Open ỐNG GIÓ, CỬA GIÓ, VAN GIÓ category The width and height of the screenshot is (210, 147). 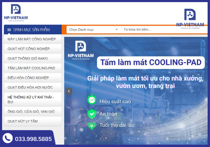pos(33,112)
